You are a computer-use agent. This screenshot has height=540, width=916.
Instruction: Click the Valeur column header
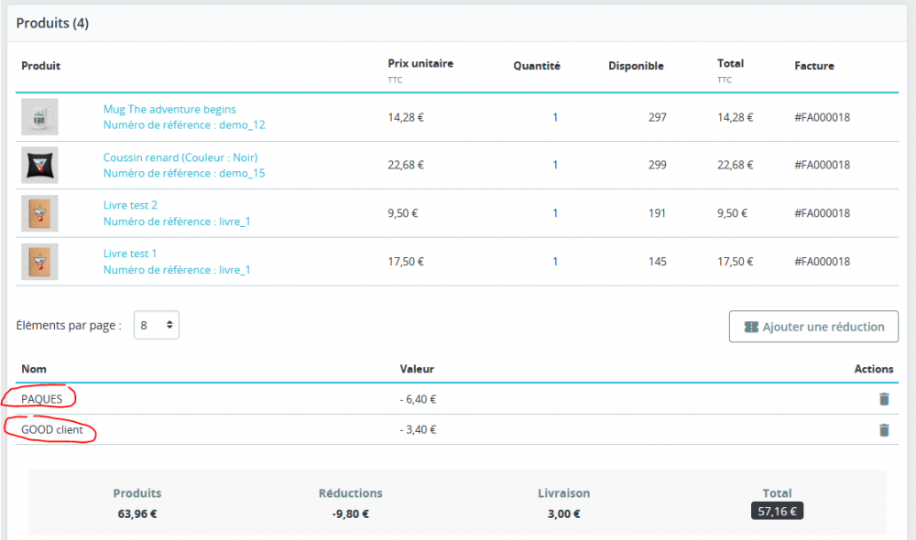pos(417,369)
